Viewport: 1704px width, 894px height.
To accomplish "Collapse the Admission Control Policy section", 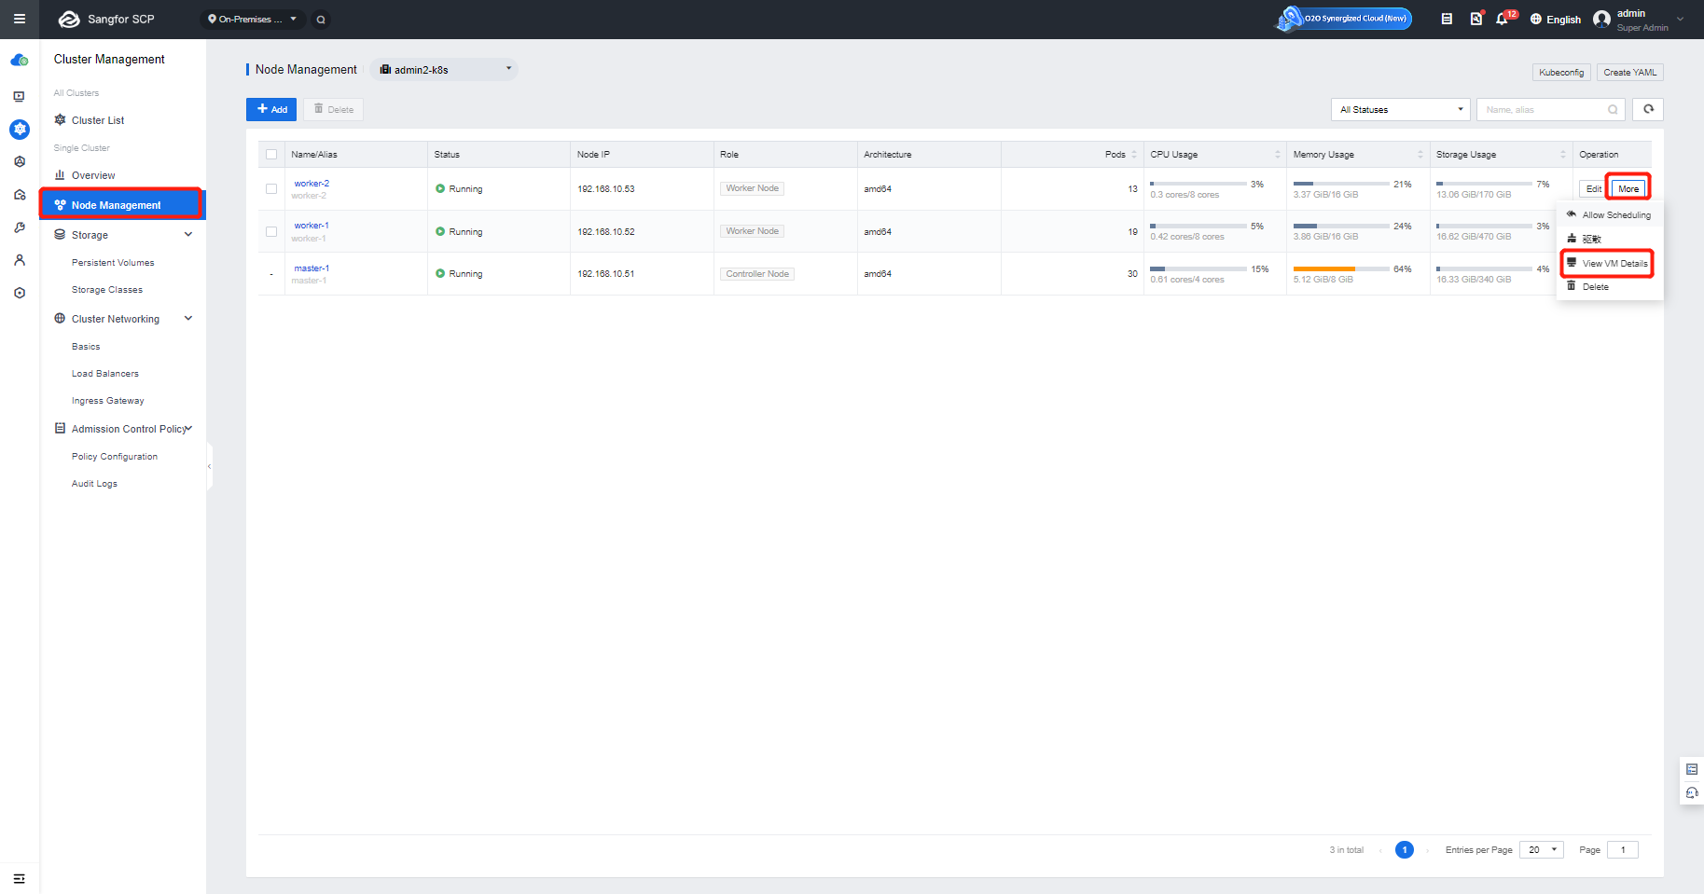I will 189,429.
